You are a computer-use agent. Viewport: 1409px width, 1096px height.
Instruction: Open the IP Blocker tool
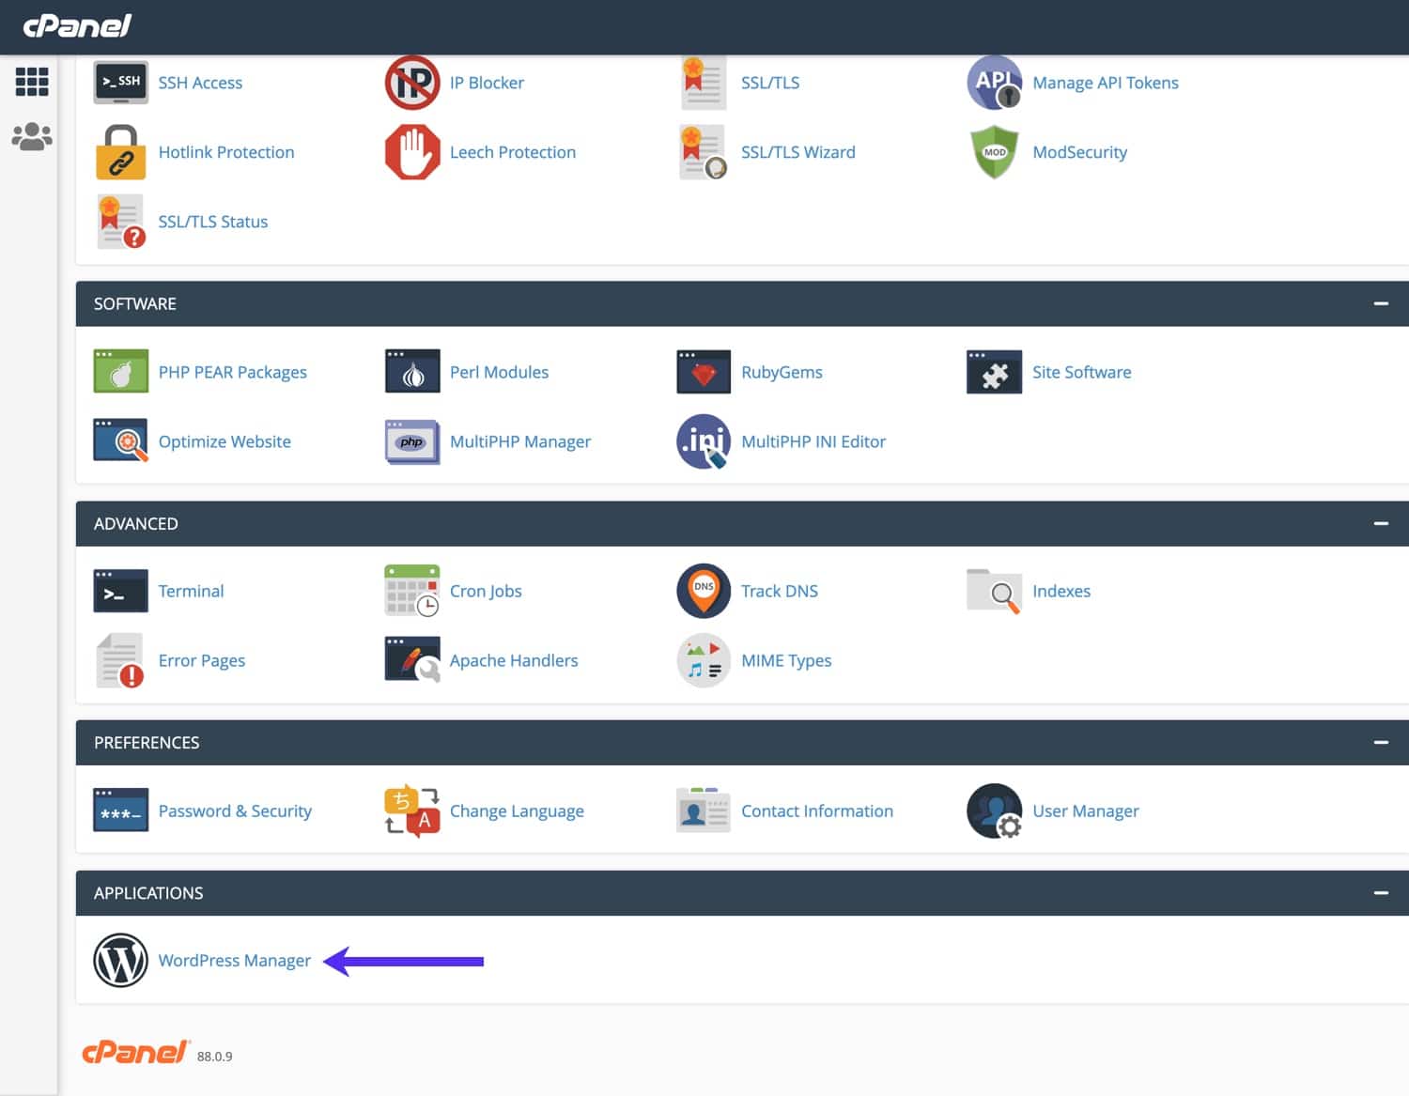487,83
